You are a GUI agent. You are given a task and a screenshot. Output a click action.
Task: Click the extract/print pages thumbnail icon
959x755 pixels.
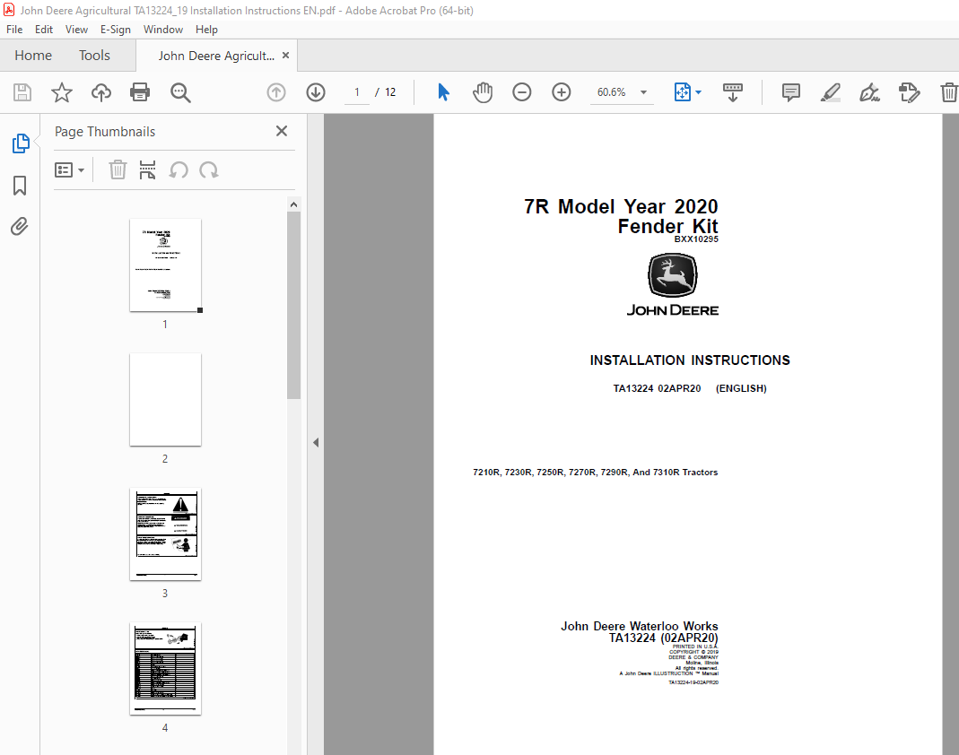(147, 170)
